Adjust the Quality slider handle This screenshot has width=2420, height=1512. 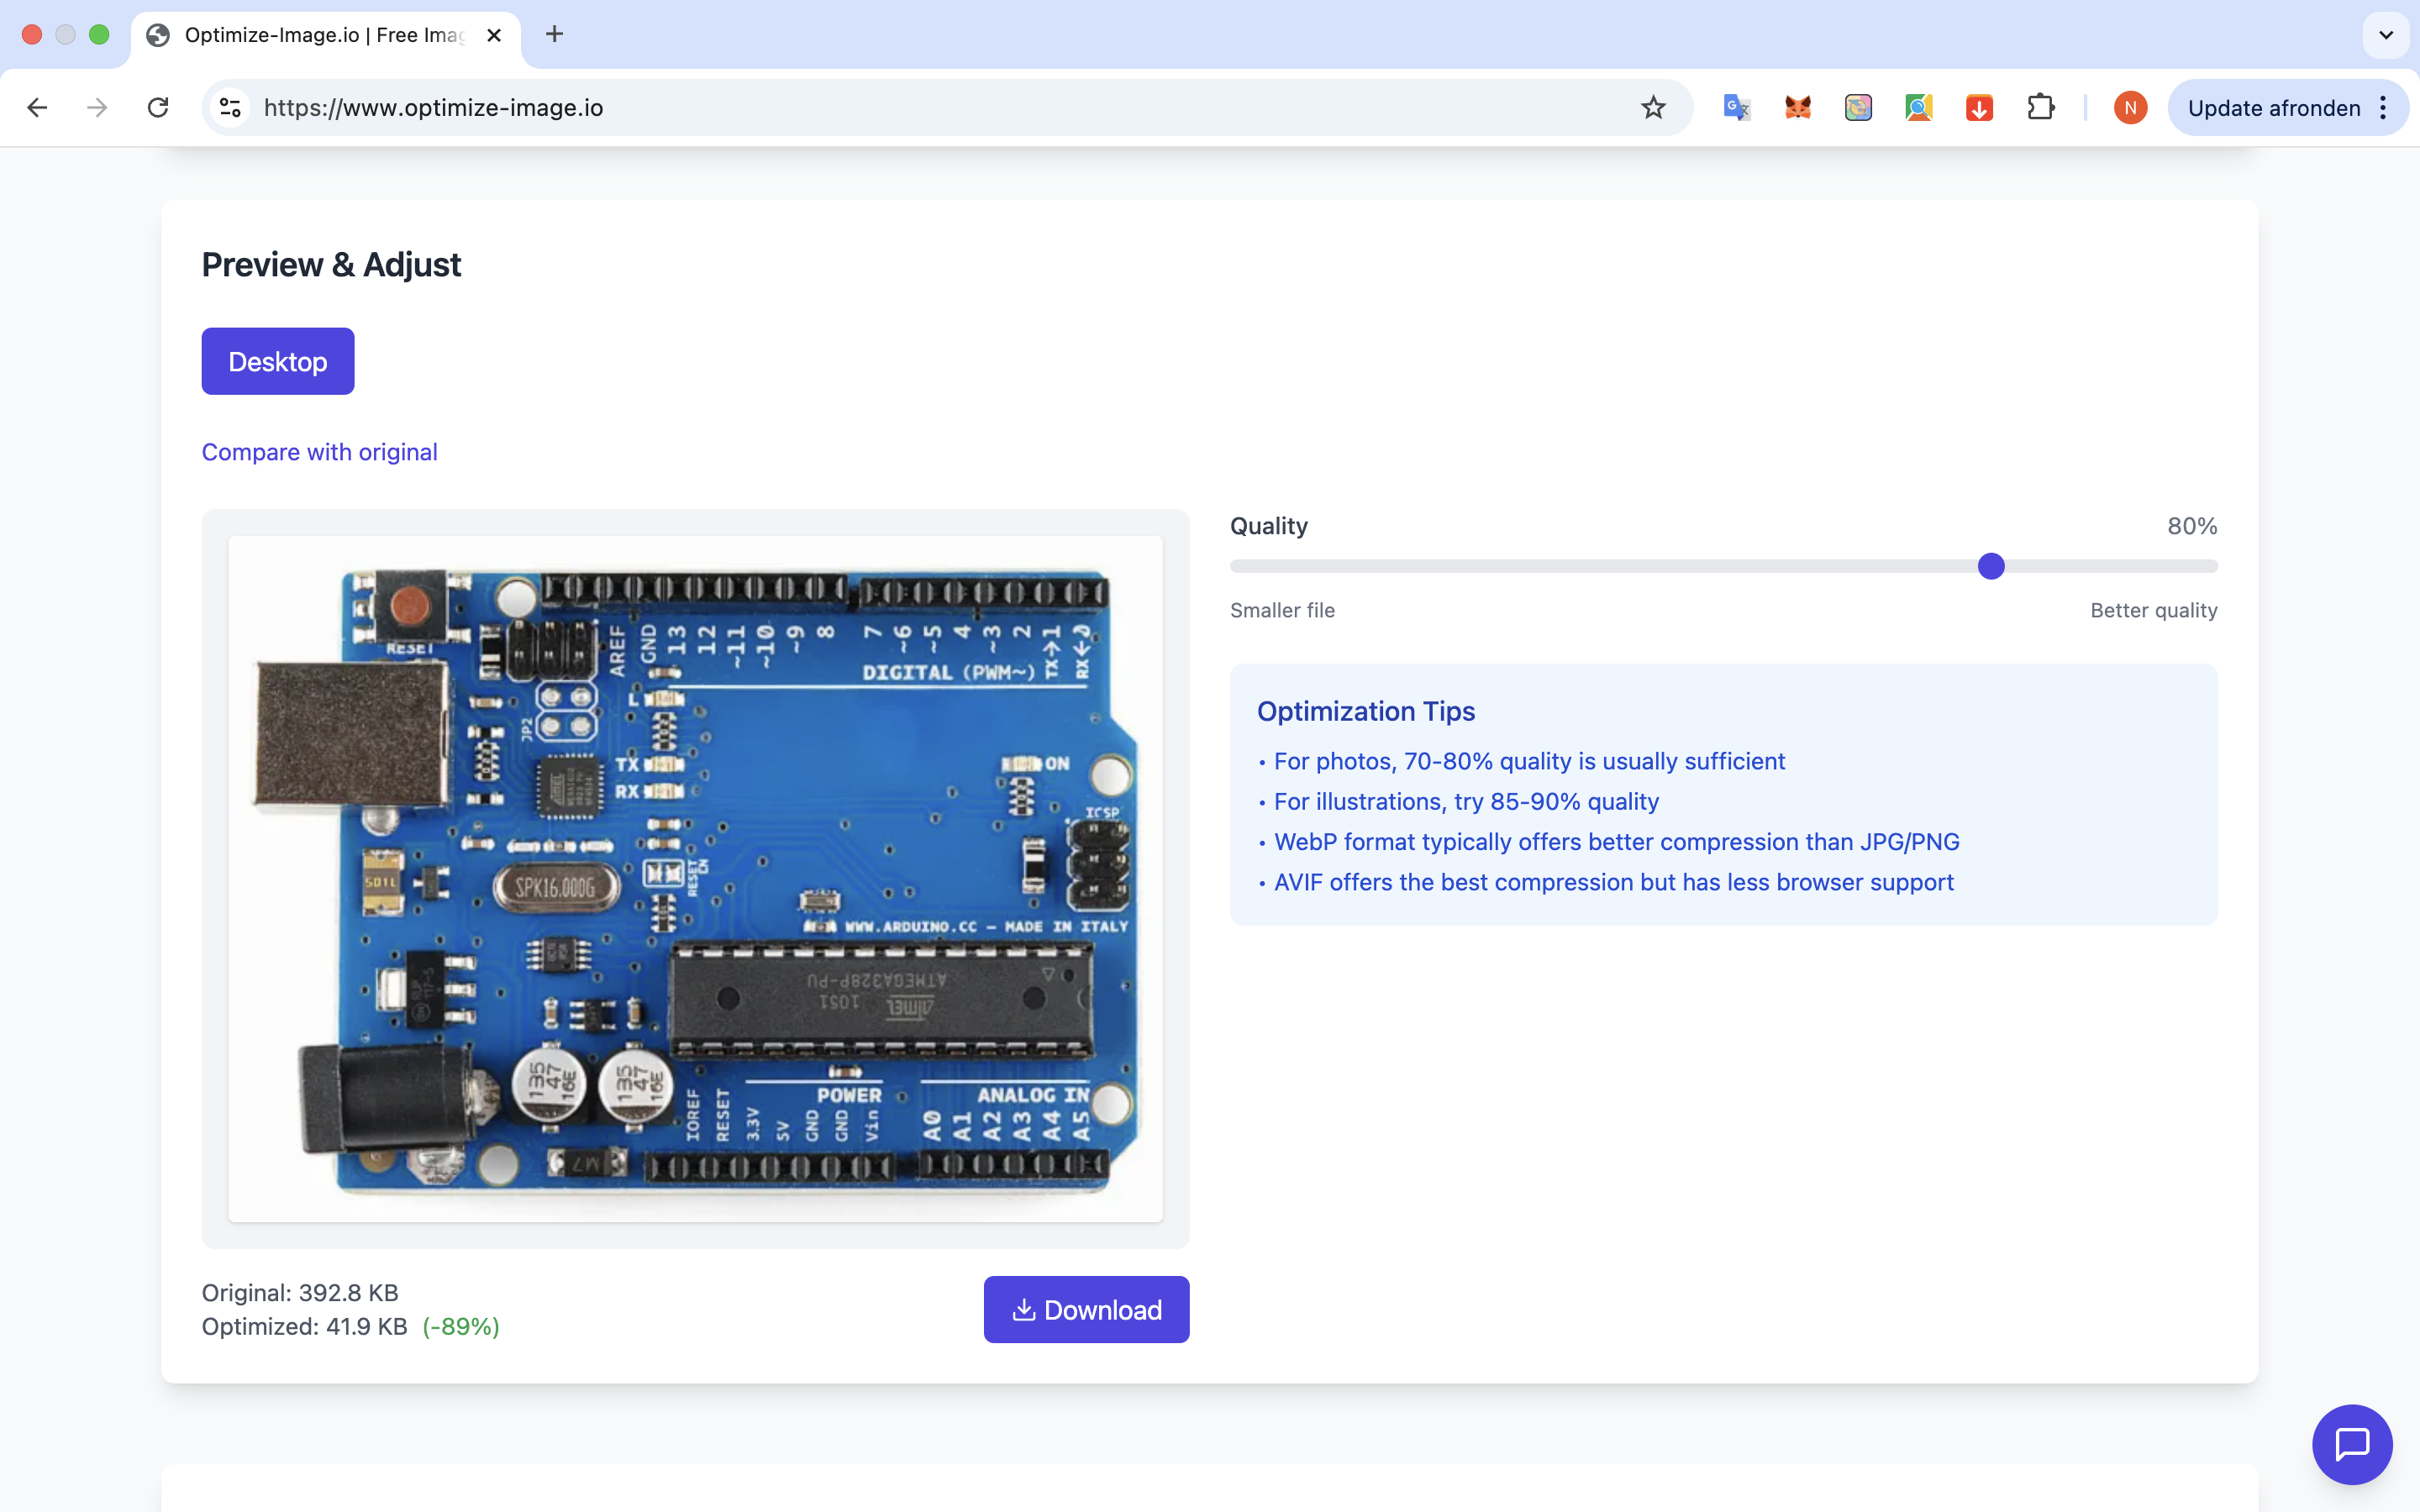tap(1991, 566)
